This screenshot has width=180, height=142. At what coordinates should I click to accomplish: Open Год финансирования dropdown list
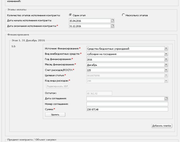point(166,59)
